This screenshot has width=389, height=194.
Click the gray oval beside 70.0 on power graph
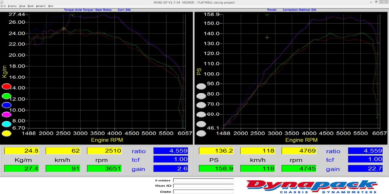(x=201, y=105)
